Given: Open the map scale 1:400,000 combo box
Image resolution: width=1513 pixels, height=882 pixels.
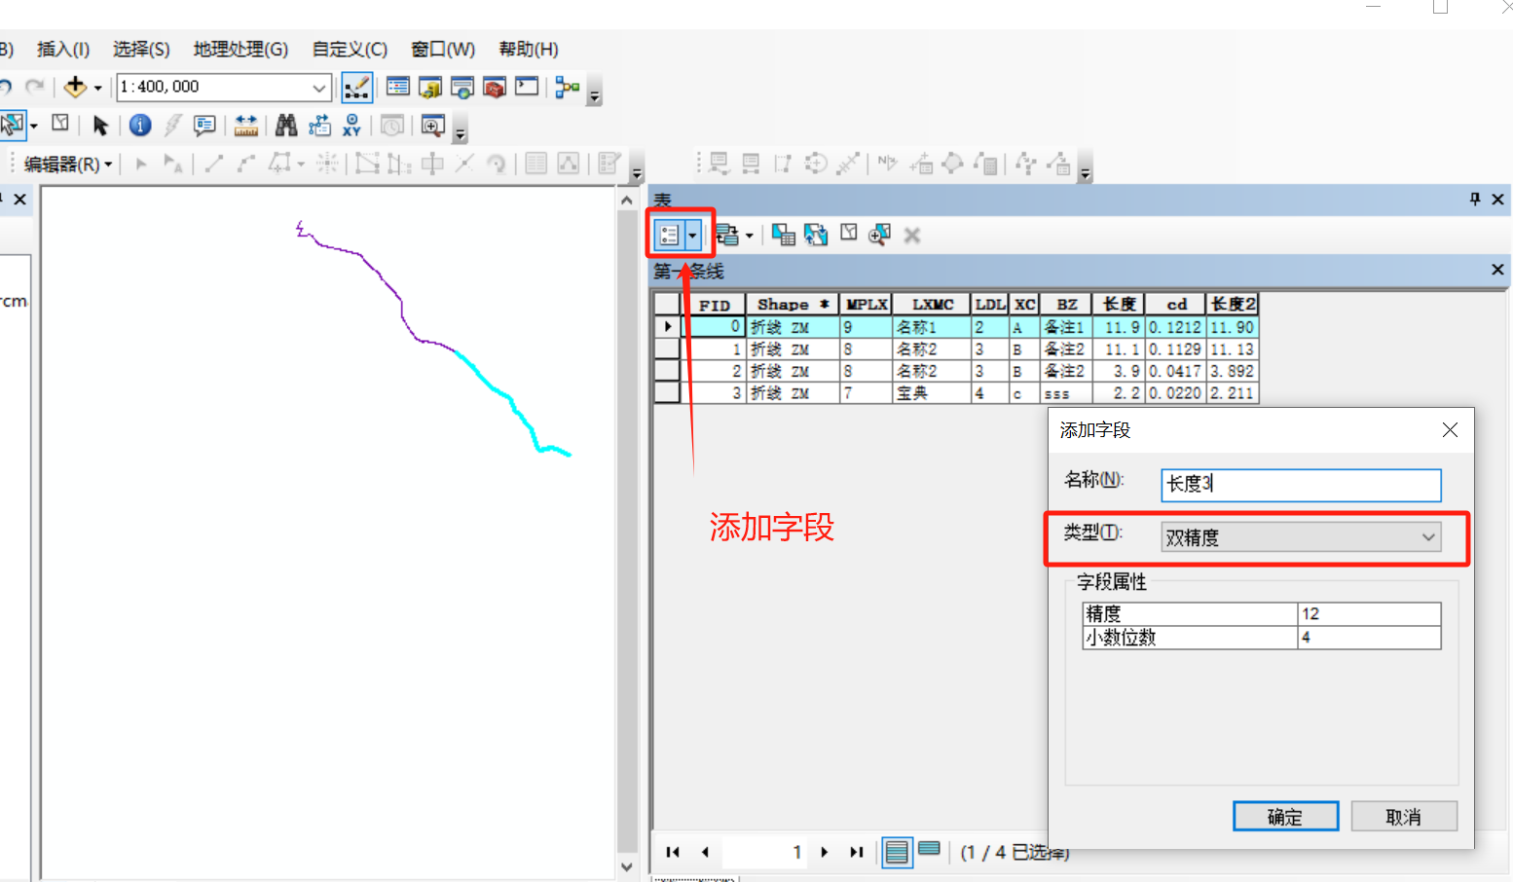Looking at the screenshot, I should click(x=224, y=87).
